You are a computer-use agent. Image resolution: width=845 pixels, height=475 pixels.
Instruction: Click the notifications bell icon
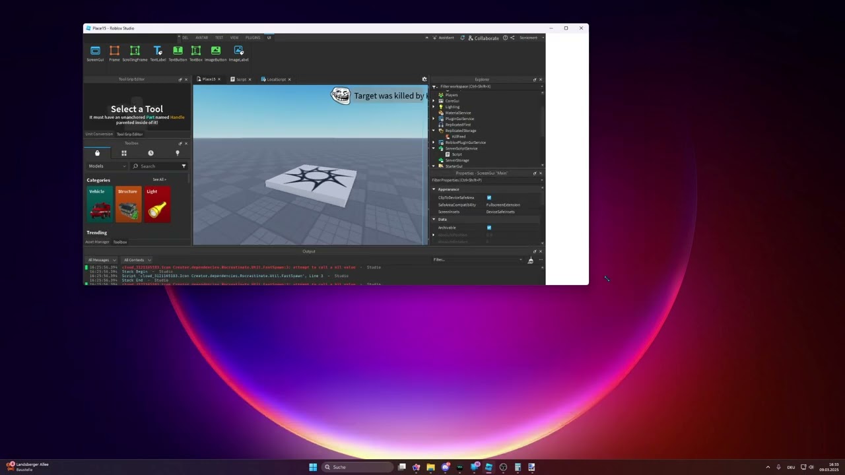point(462,38)
